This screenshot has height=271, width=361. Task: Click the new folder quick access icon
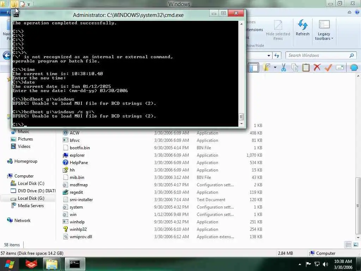(x=14, y=4)
